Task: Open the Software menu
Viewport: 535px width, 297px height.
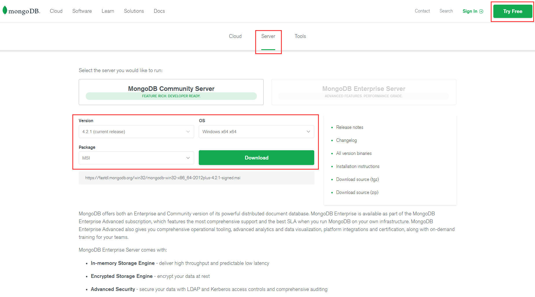Action: 82,11
